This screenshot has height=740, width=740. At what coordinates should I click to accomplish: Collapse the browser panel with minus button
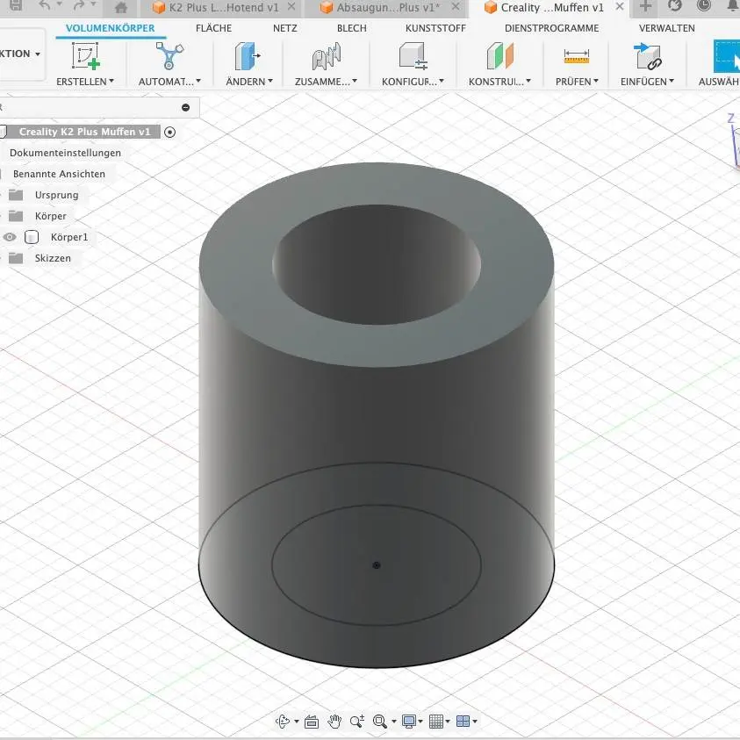(x=185, y=107)
